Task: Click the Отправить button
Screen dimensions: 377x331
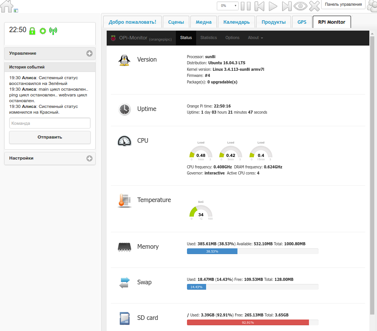Action: (50, 137)
